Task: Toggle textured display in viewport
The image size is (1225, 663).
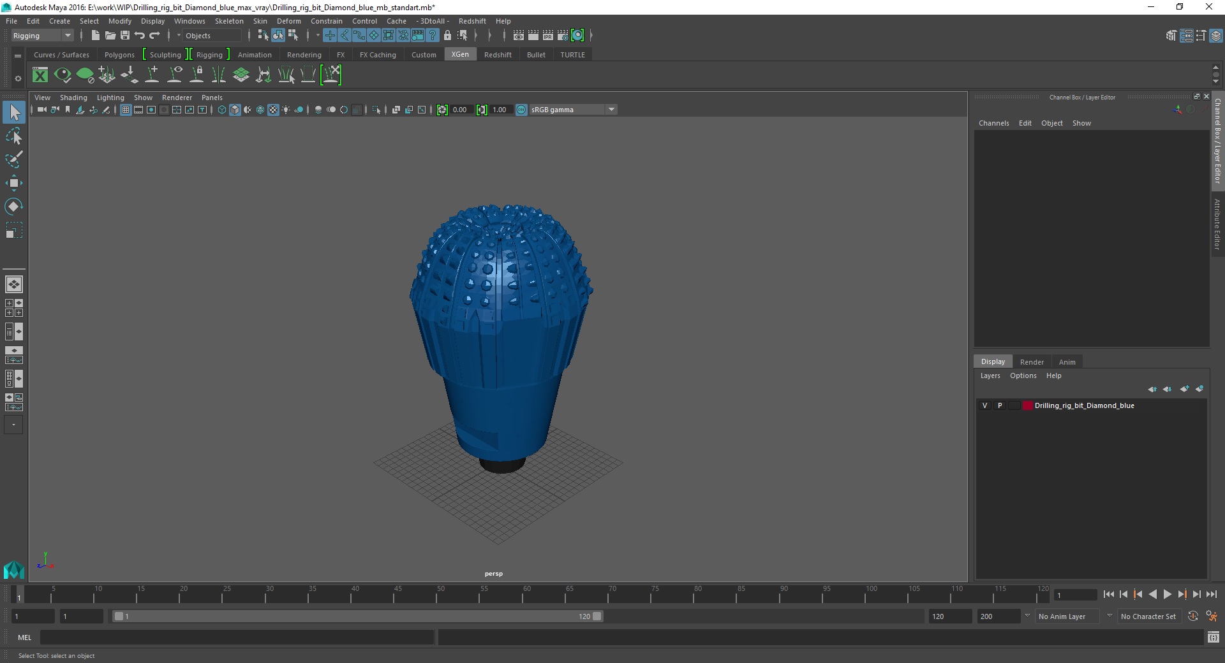Action: point(273,110)
